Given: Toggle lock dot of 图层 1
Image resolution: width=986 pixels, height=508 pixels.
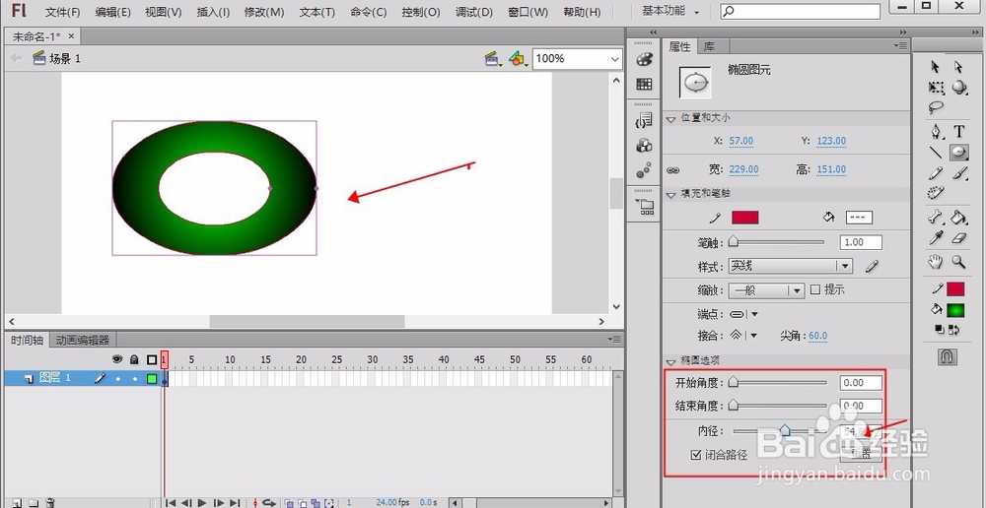Looking at the screenshot, I should click(x=134, y=379).
